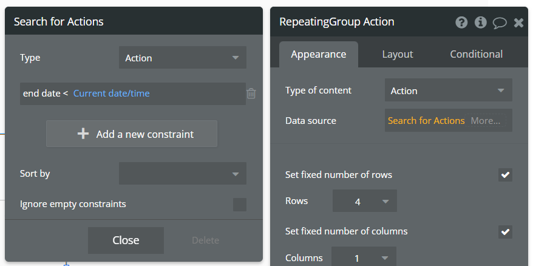Toggle Ignore empty constraints checkbox

(x=240, y=204)
